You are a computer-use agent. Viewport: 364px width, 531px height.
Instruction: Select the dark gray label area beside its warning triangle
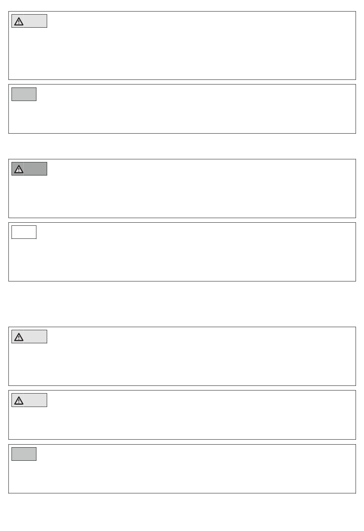point(35,169)
